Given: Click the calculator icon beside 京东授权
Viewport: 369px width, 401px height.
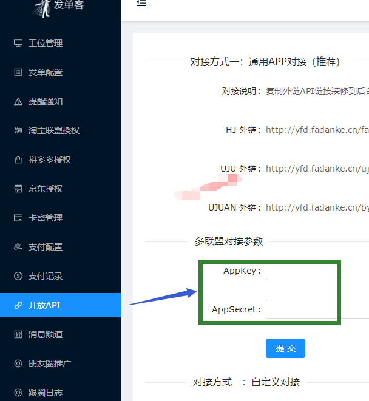Looking at the screenshot, I should pos(18,189).
